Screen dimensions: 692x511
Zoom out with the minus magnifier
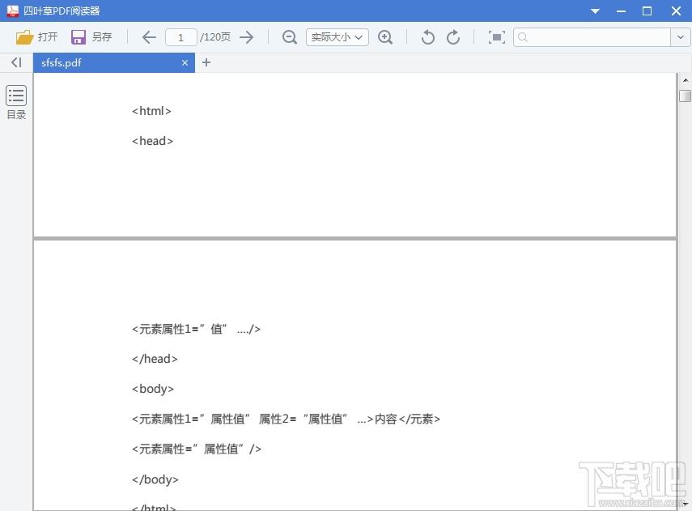tap(290, 37)
